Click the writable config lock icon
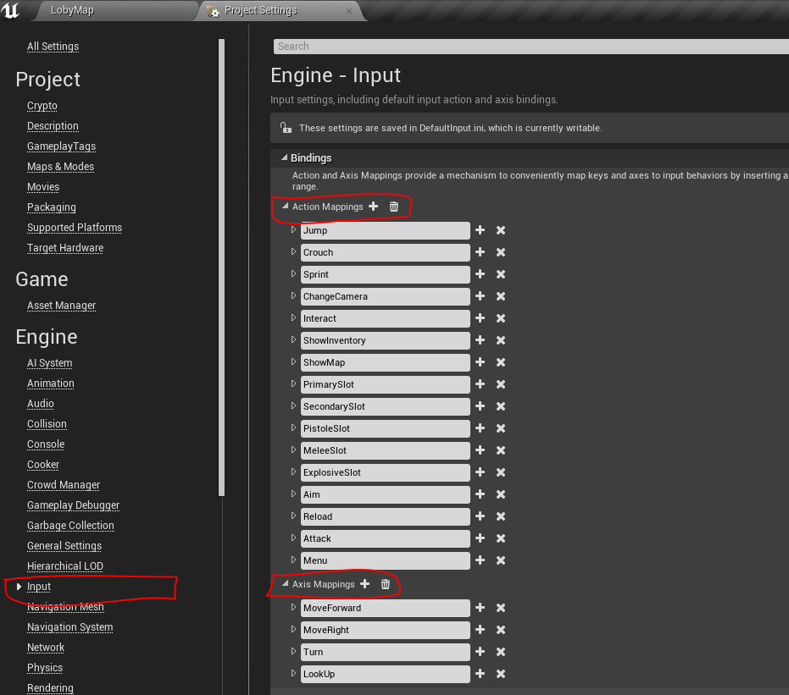 tap(286, 128)
